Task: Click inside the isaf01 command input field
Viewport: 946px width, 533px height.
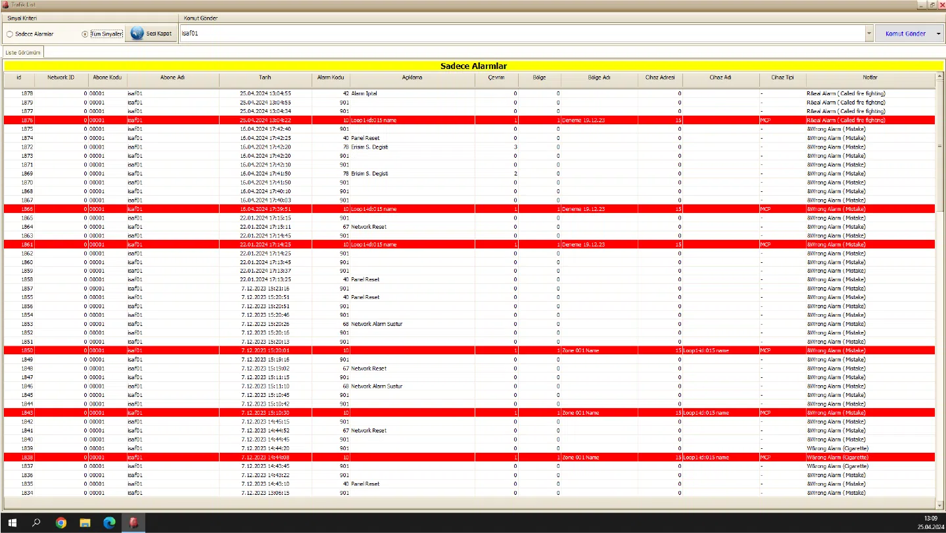Action: [519, 34]
